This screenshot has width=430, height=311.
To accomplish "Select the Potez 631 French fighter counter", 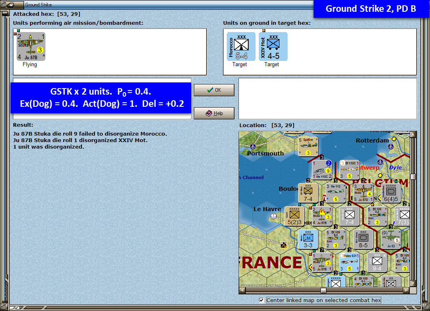I will tap(349, 261).
